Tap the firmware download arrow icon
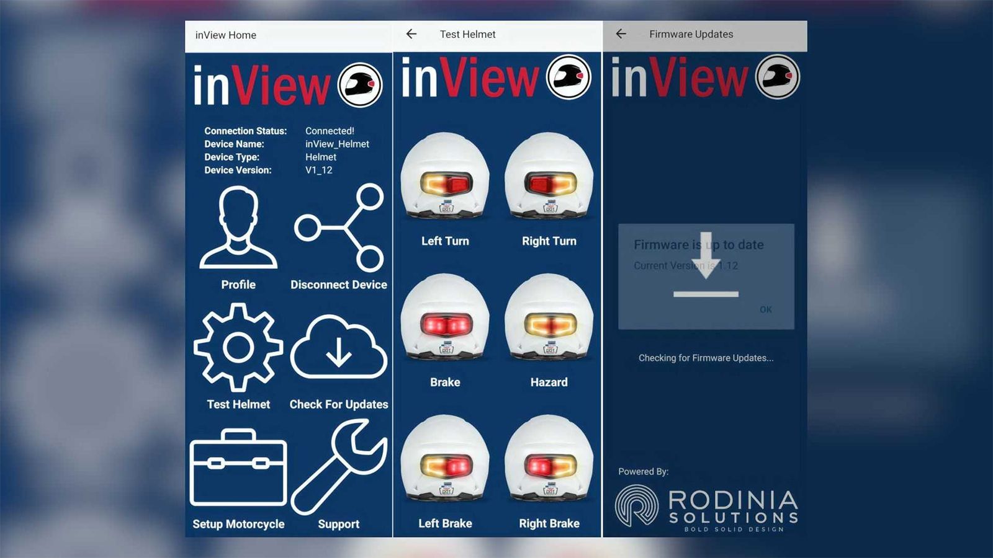The width and height of the screenshot is (993, 558). [706, 265]
